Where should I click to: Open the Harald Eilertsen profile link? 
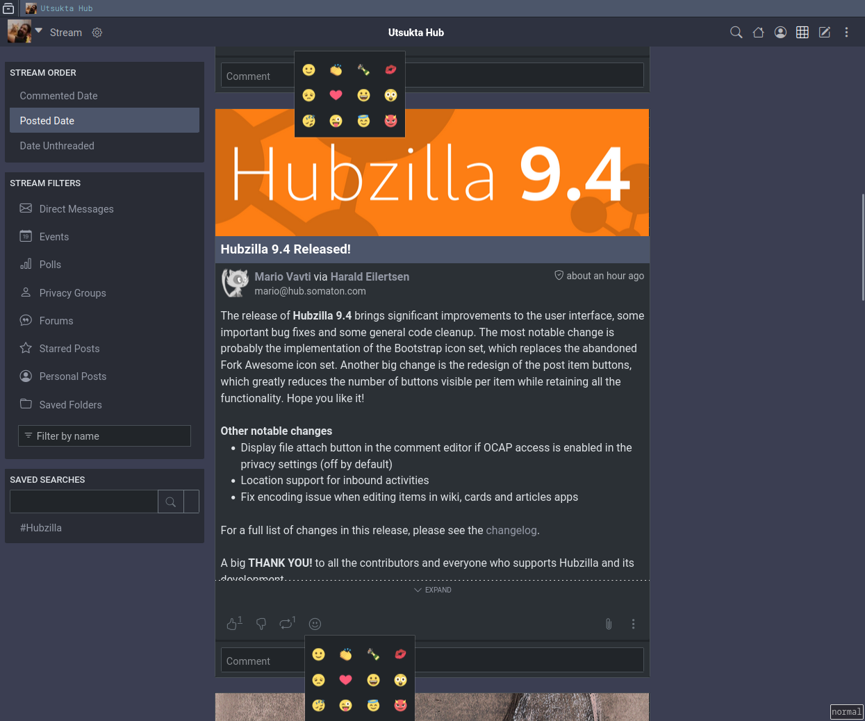[x=370, y=276]
